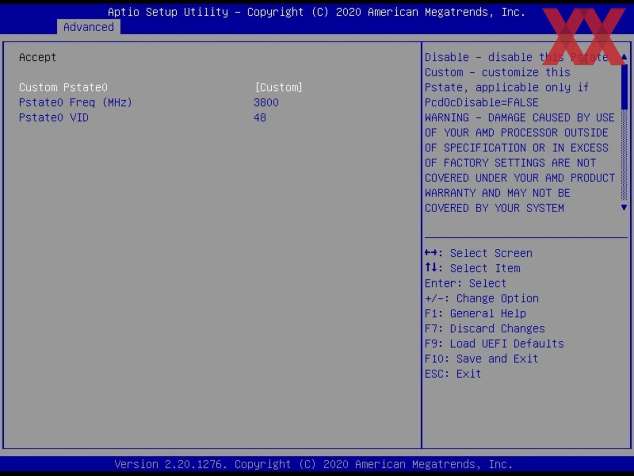Click the help panel scroll down arrow
This screenshot has height=476, width=634.
(624, 207)
